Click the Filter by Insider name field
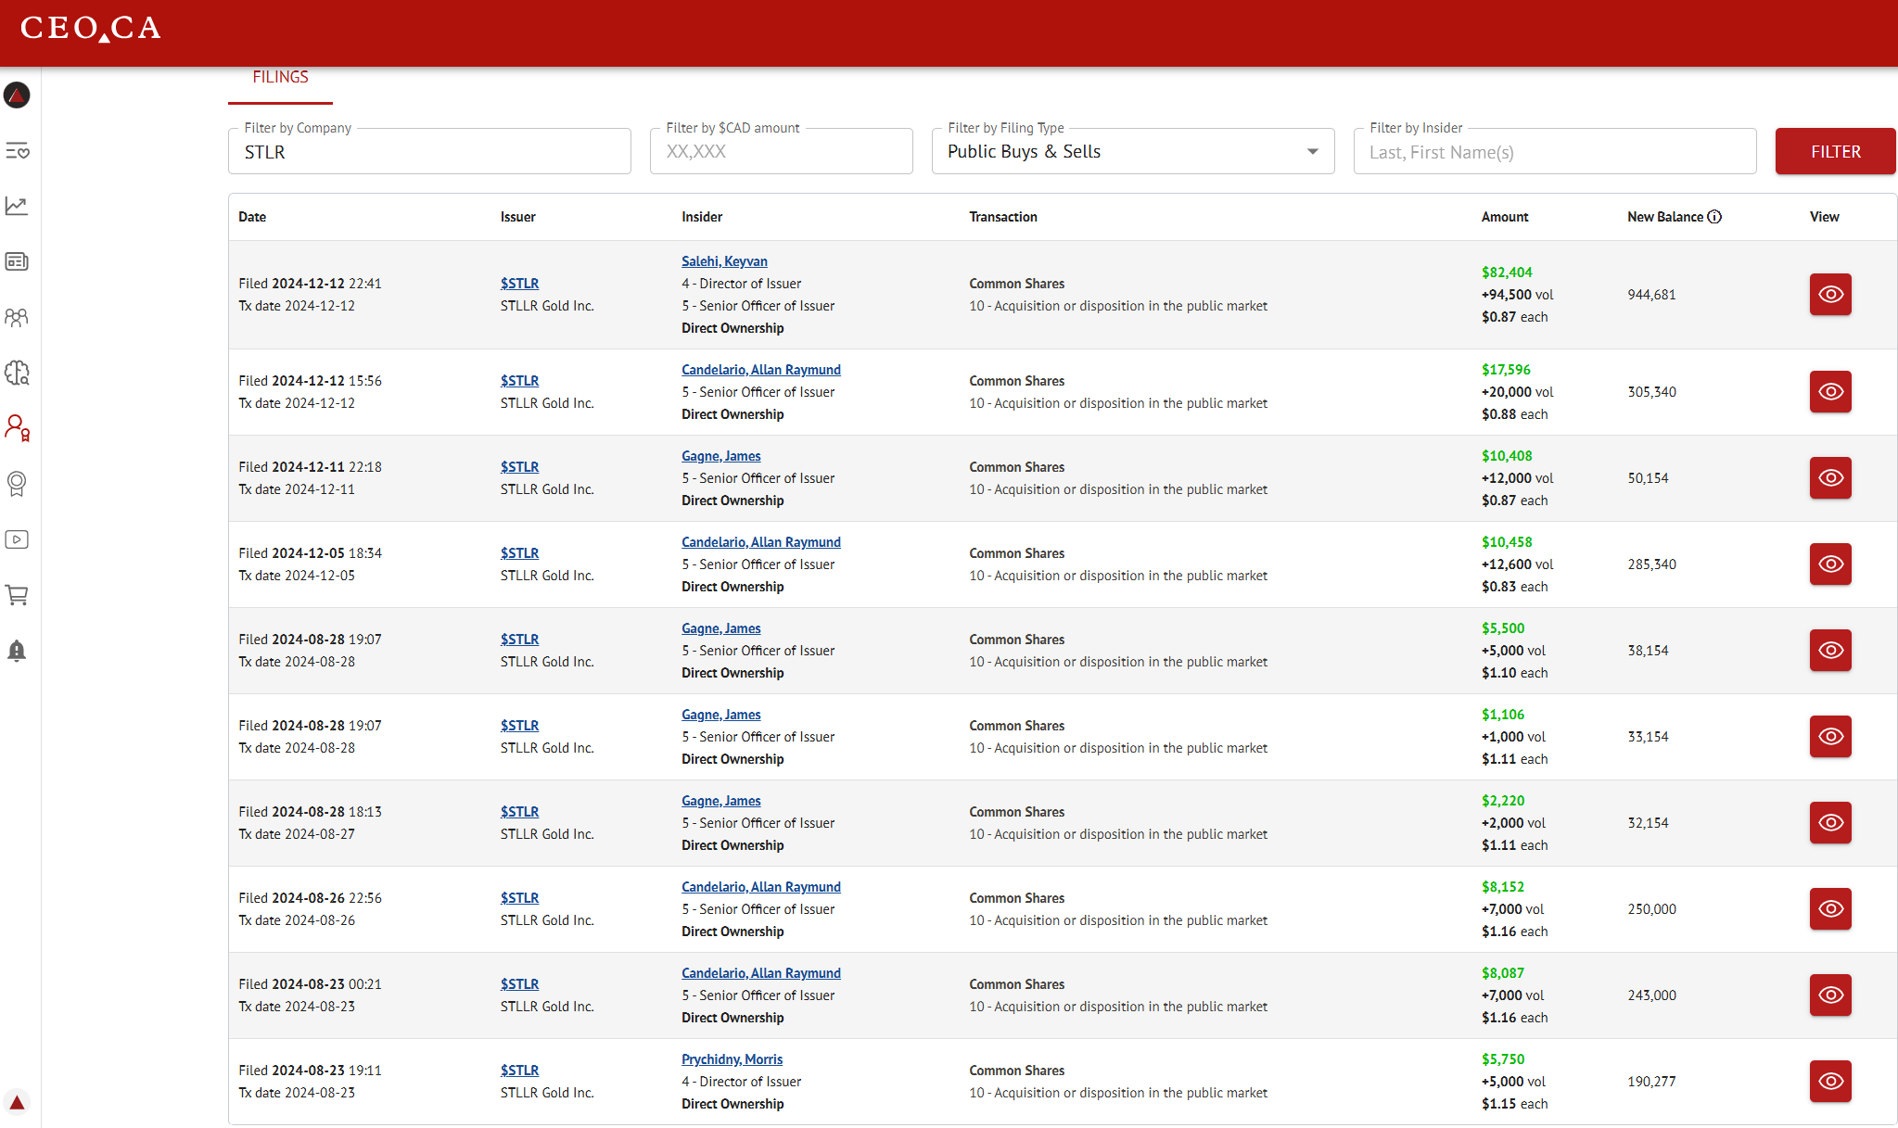 1554,152
